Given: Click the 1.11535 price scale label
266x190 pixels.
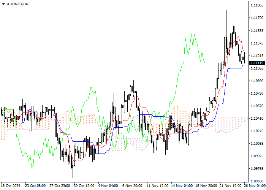Looking at the screenshot, I should [257, 31].
